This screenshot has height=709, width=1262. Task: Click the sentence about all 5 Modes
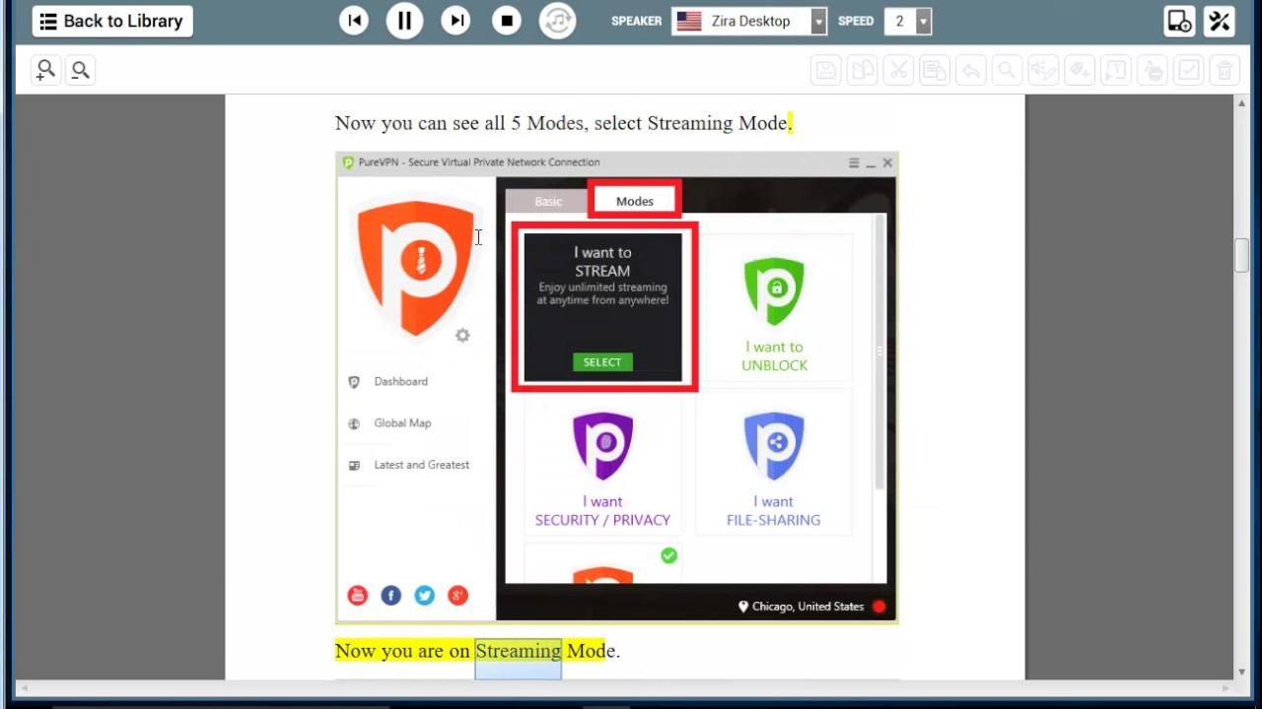(x=564, y=123)
